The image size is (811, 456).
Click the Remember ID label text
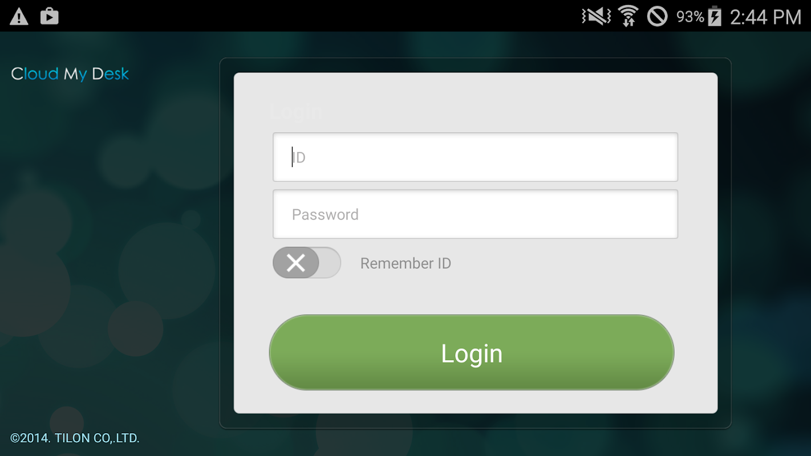coord(405,263)
